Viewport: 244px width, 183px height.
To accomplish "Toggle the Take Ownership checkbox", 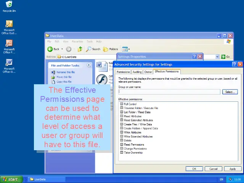I will tap(122, 152).
